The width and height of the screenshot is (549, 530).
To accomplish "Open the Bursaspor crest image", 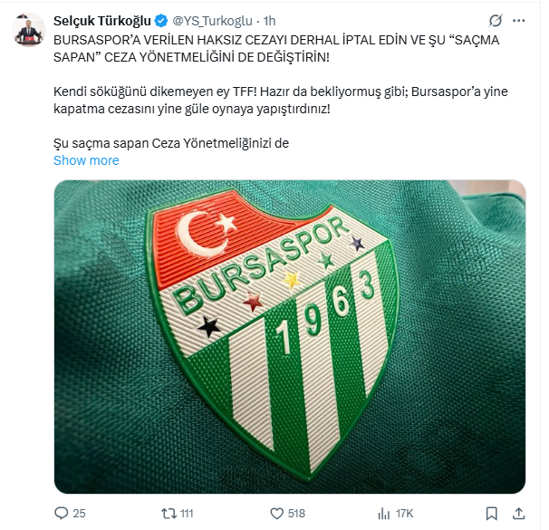I will (x=290, y=337).
